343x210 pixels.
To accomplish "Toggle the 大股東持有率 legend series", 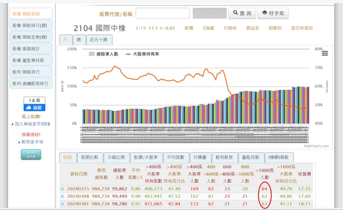I will pyautogui.click(x=142, y=54).
